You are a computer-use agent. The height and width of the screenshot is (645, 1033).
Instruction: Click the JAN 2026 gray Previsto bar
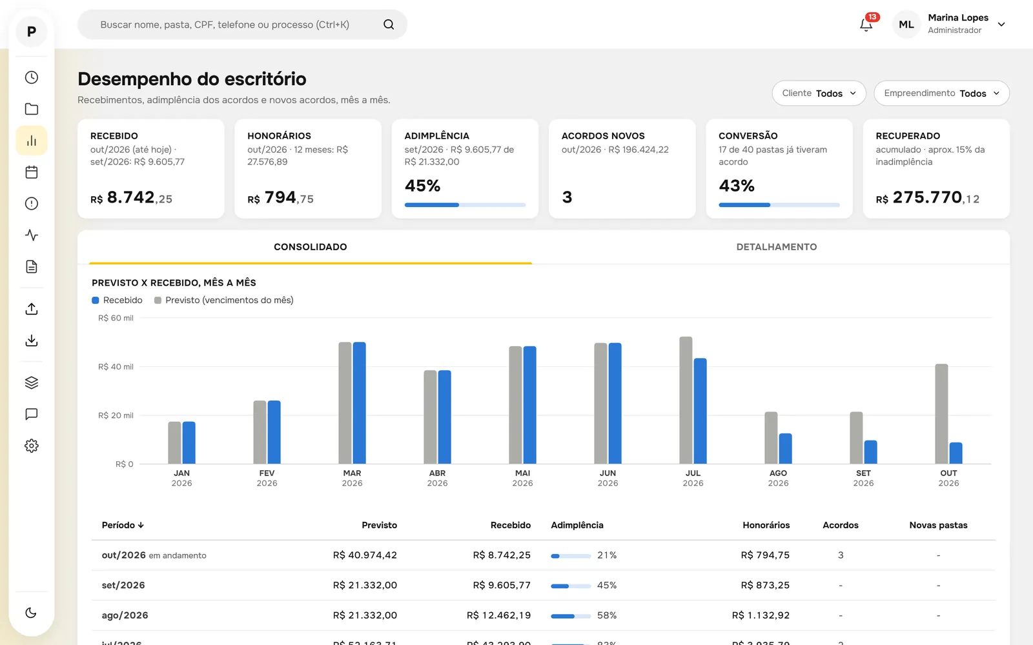(x=174, y=442)
